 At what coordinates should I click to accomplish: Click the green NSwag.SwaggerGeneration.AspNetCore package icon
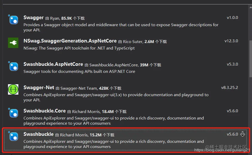[x=13, y=43]
